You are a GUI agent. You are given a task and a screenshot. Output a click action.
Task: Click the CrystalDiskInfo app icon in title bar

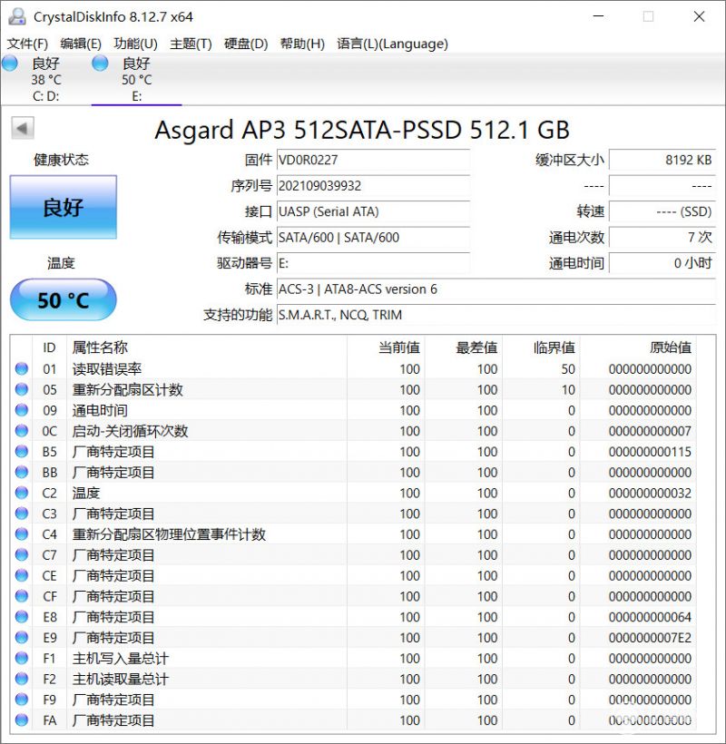17,16
